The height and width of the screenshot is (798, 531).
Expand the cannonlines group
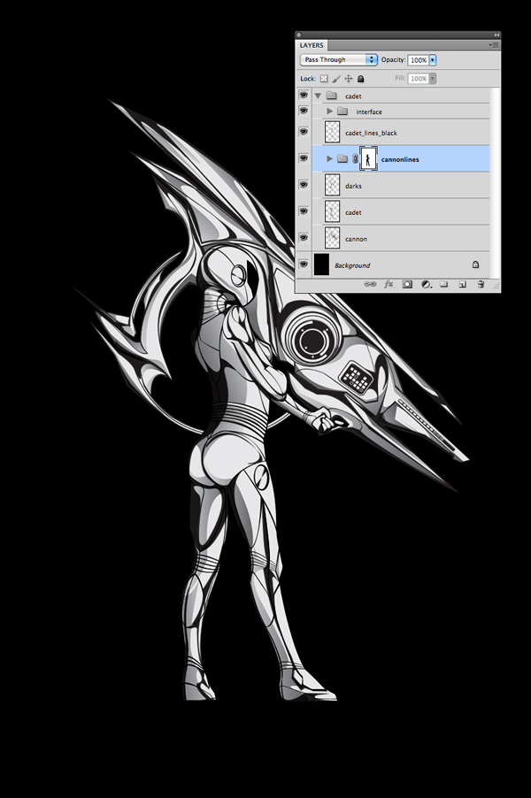[329, 158]
